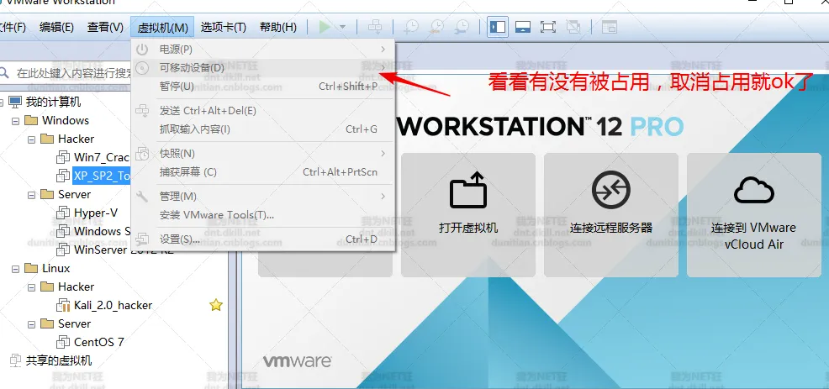Click the Revert to Snapshot toolbar icon
The width and height of the screenshot is (829, 389).
[436, 27]
